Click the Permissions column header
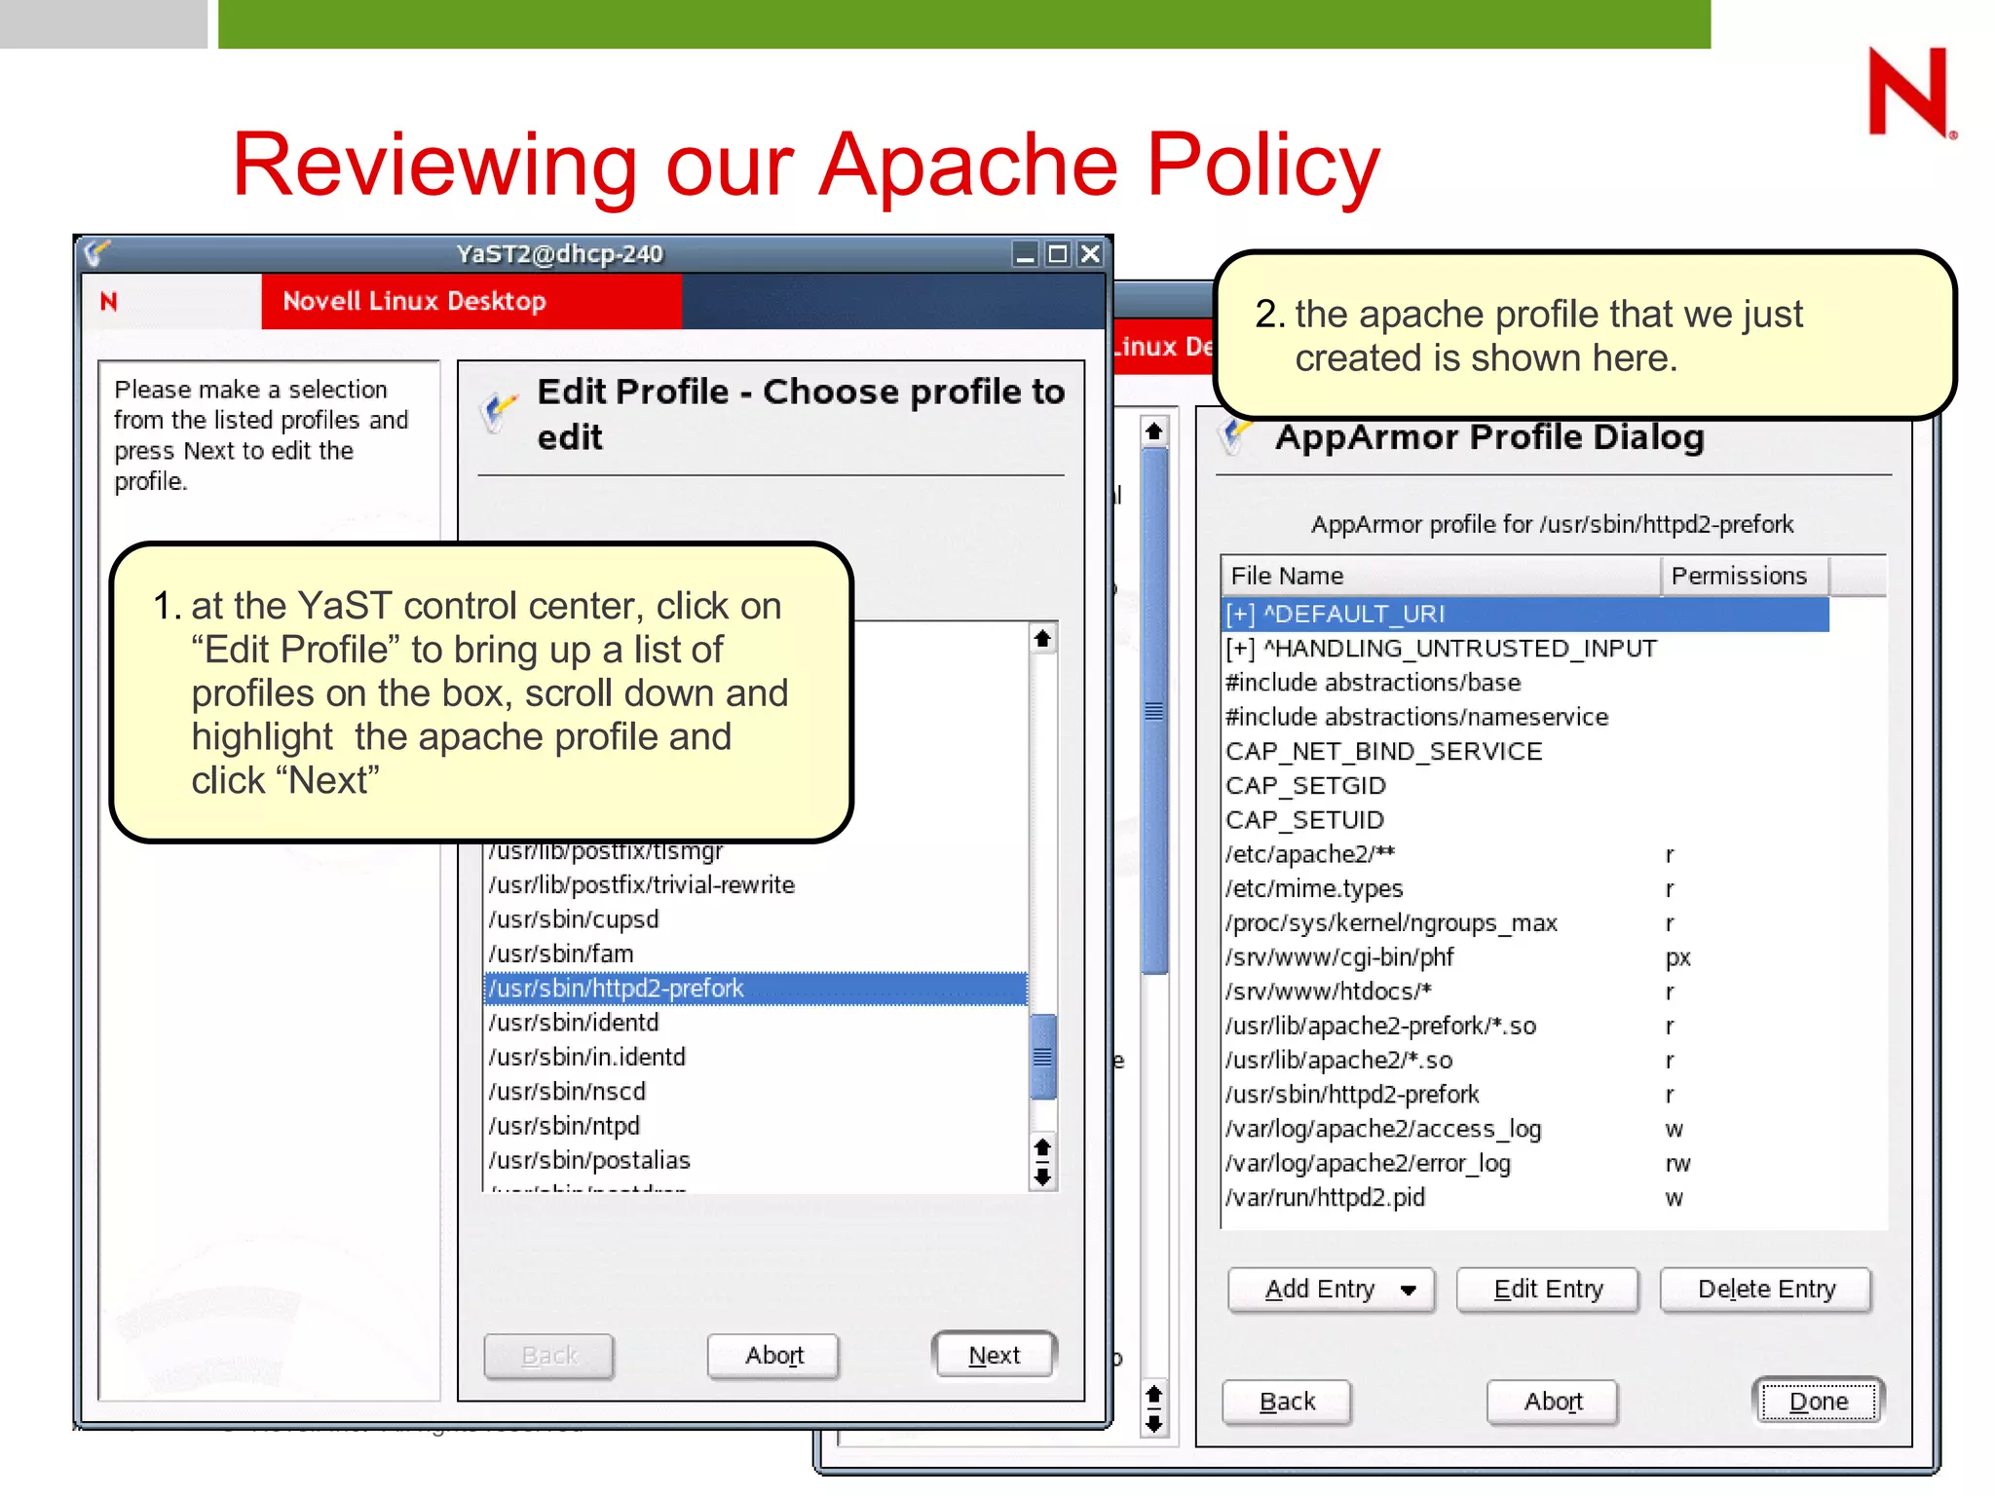 [x=1745, y=576]
